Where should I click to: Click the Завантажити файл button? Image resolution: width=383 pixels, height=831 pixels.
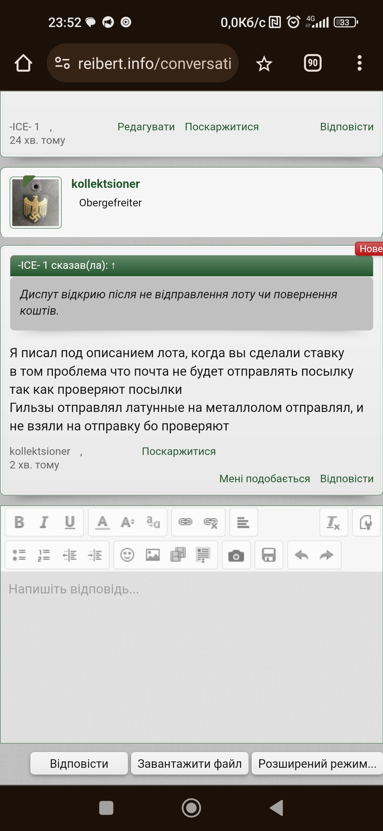[x=190, y=763]
